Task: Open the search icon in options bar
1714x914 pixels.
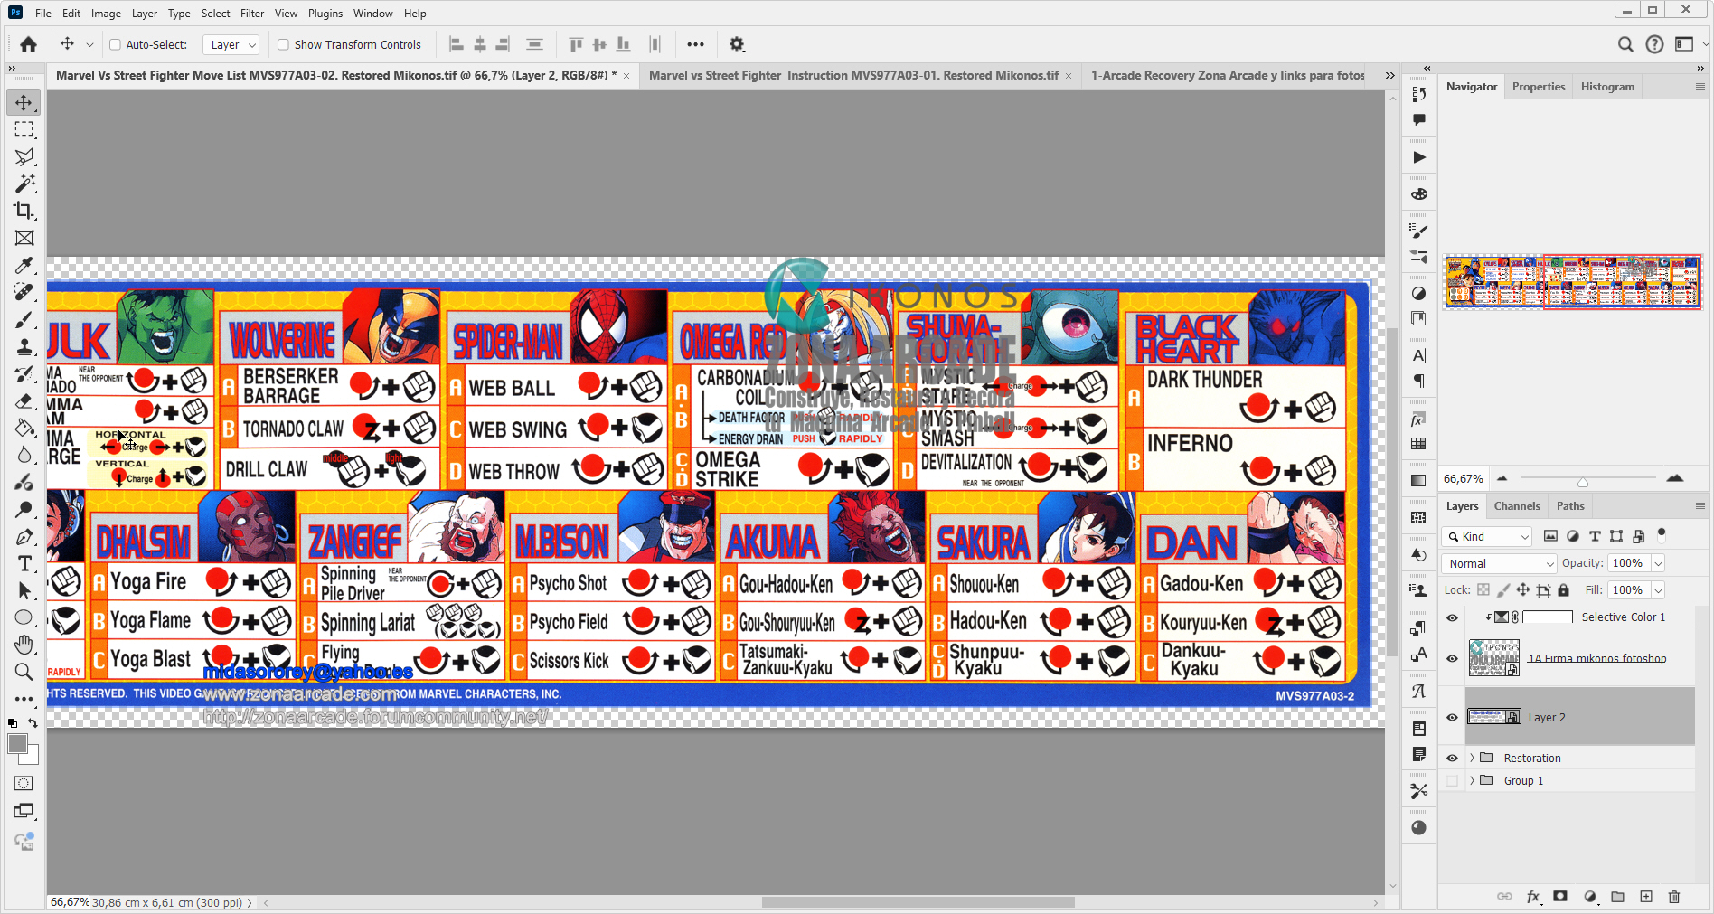Action: [x=1625, y=44]
